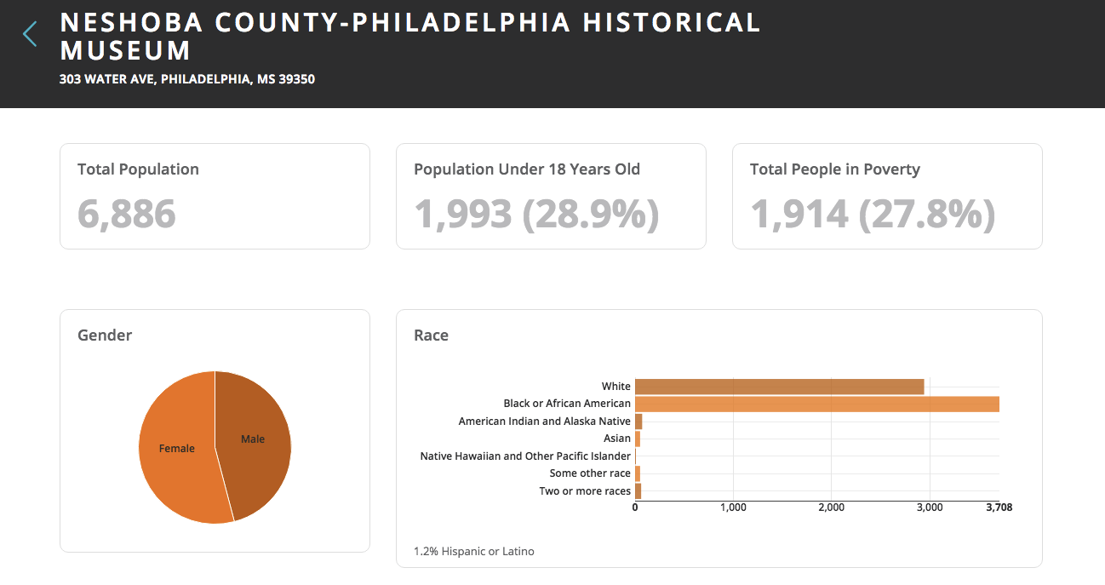Click the 1.2% Hispanic or Latino note

474,551
